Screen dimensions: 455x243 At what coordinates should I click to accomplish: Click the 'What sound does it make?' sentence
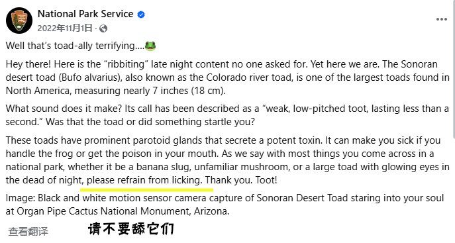click(x=64, y=109)
